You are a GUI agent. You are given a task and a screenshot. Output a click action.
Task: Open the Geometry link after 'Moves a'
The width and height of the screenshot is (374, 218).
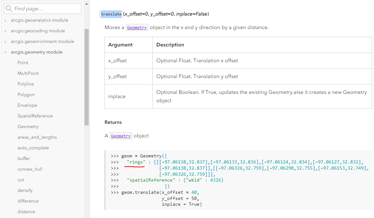click(x=137, y=27)
